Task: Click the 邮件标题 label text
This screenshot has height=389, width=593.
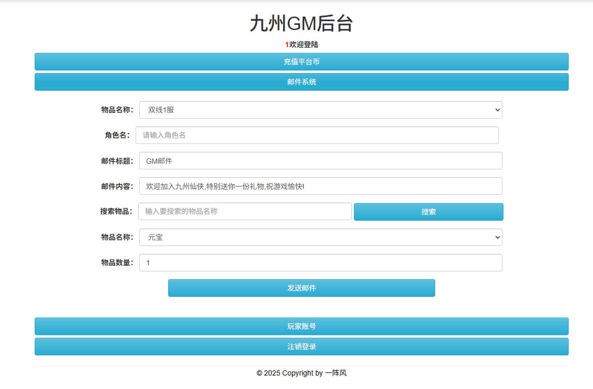Action: coord(117,161)
